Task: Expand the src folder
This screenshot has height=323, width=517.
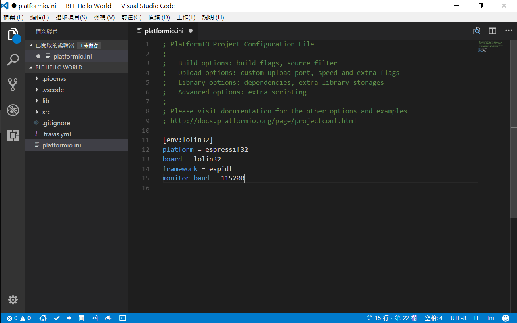Action: (46, 111)
